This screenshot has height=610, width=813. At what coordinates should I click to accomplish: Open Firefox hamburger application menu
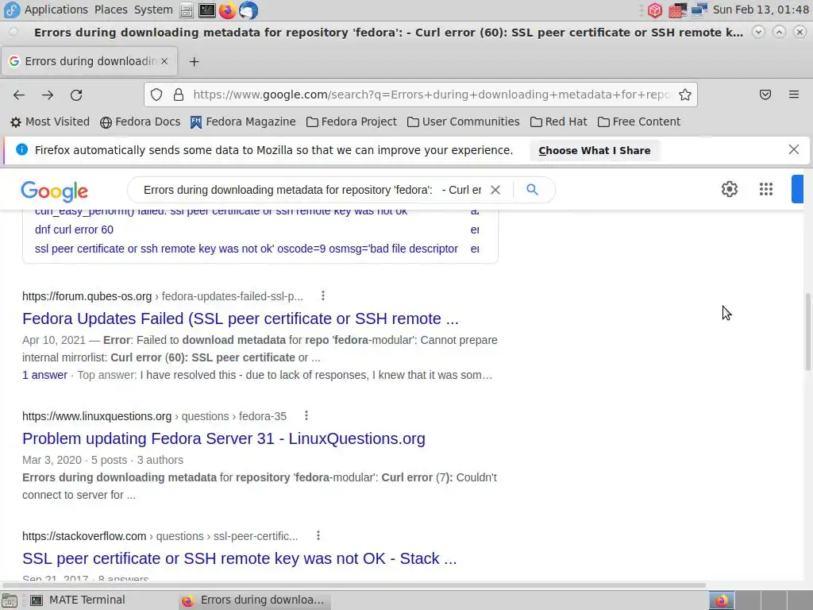[794, 95]
